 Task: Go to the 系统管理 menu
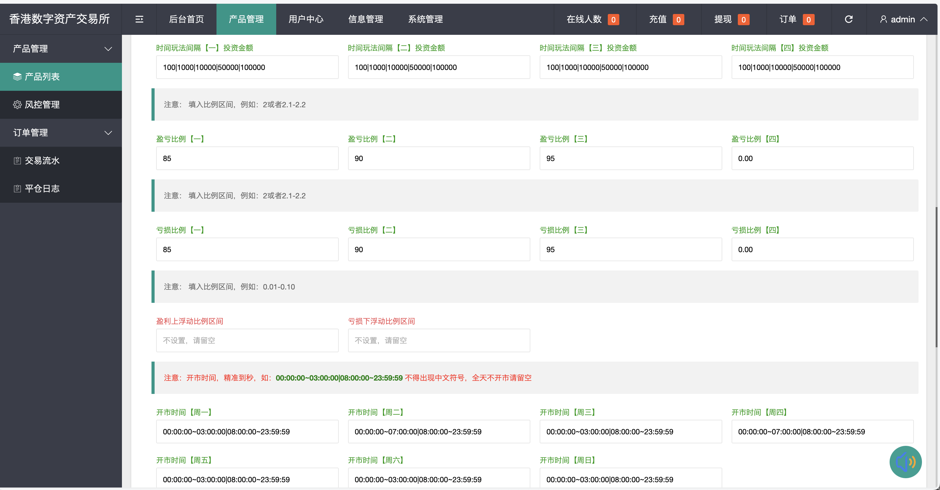pyautogui.click(x=425, y=19)
